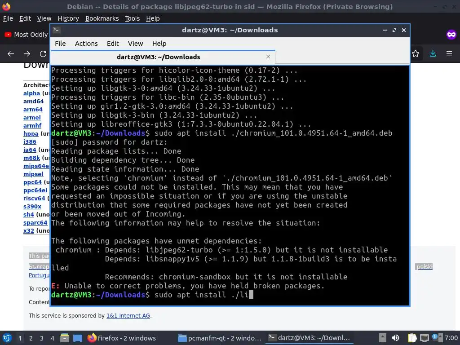Open Firefox Edit menu
460x345 pixels.
click(x=25, y=18)
